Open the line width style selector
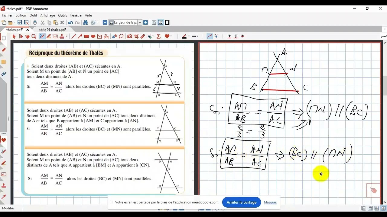 click(194, 36)
